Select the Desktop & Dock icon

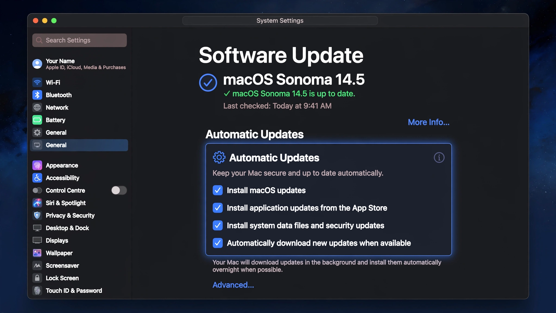tap(37, 228)
